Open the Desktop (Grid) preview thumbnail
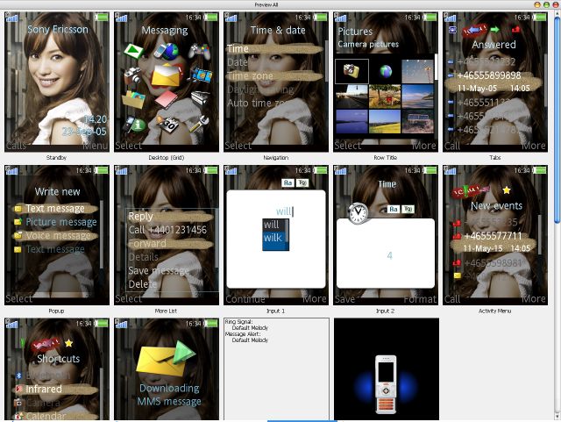Viewport: 561px width, 422px height. click(167, 82)
